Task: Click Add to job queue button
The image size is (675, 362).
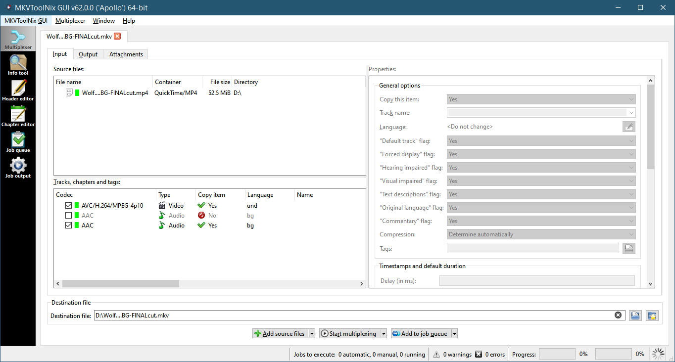Action: click(x=421, y=334)
